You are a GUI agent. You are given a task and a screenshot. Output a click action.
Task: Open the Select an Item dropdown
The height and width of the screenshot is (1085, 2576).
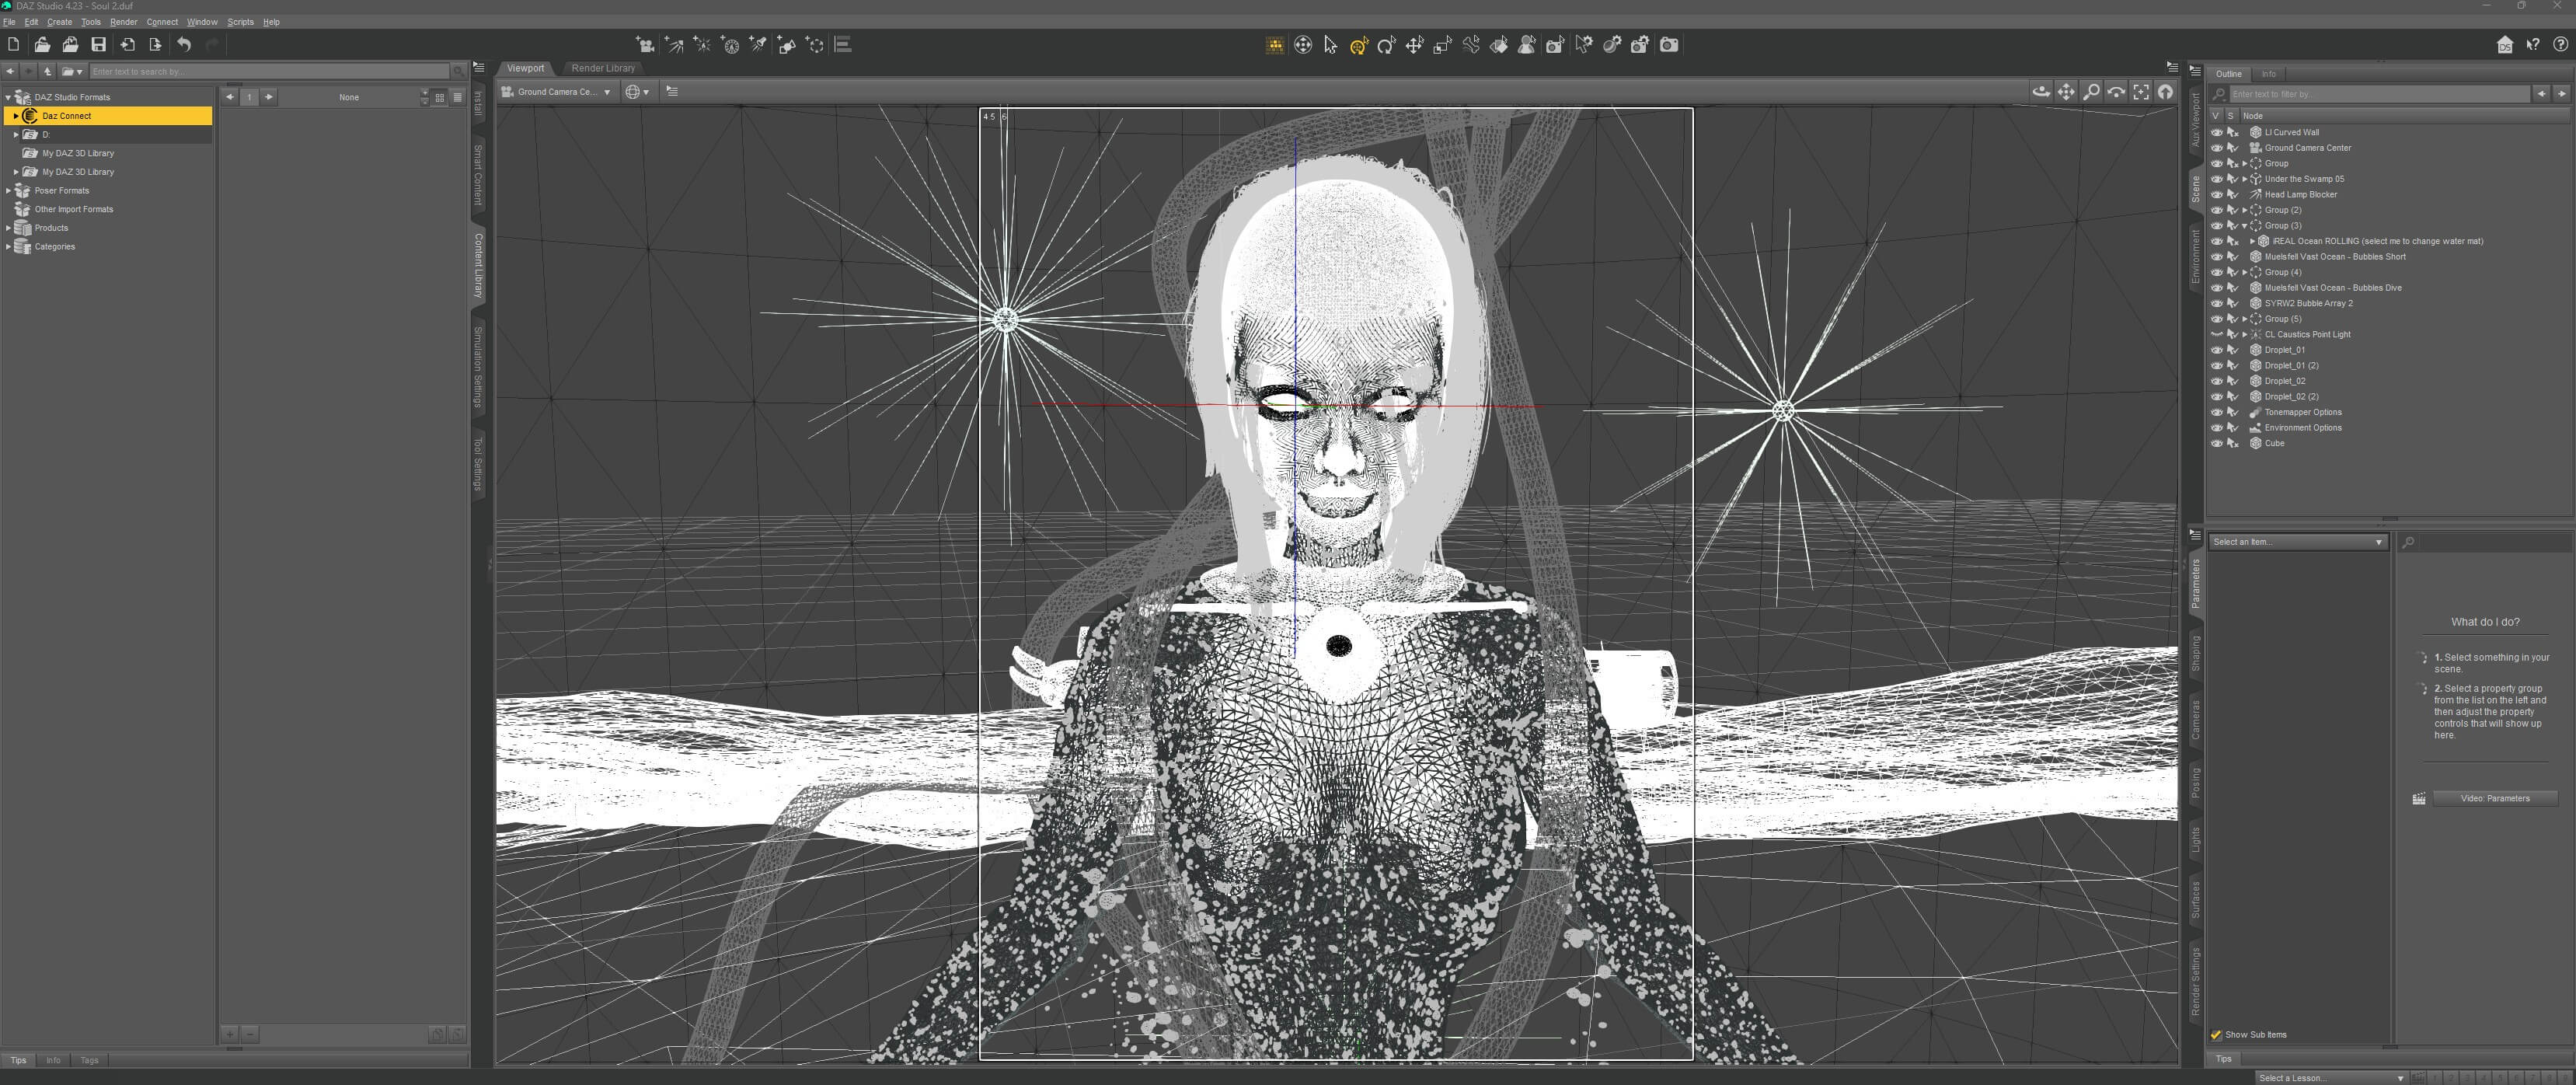coord(2297,542)
